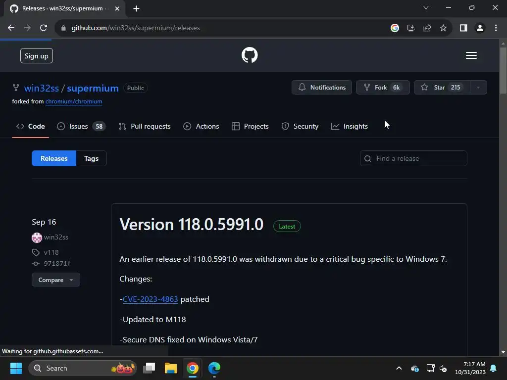This screenshot has height=380, width=507.
Task: Open the Issues tab
Action: pos(81,126)
